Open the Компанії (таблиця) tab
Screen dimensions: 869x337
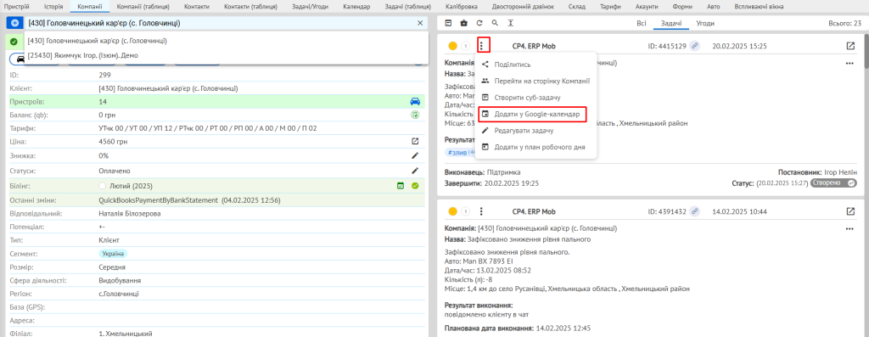(143, 7)
